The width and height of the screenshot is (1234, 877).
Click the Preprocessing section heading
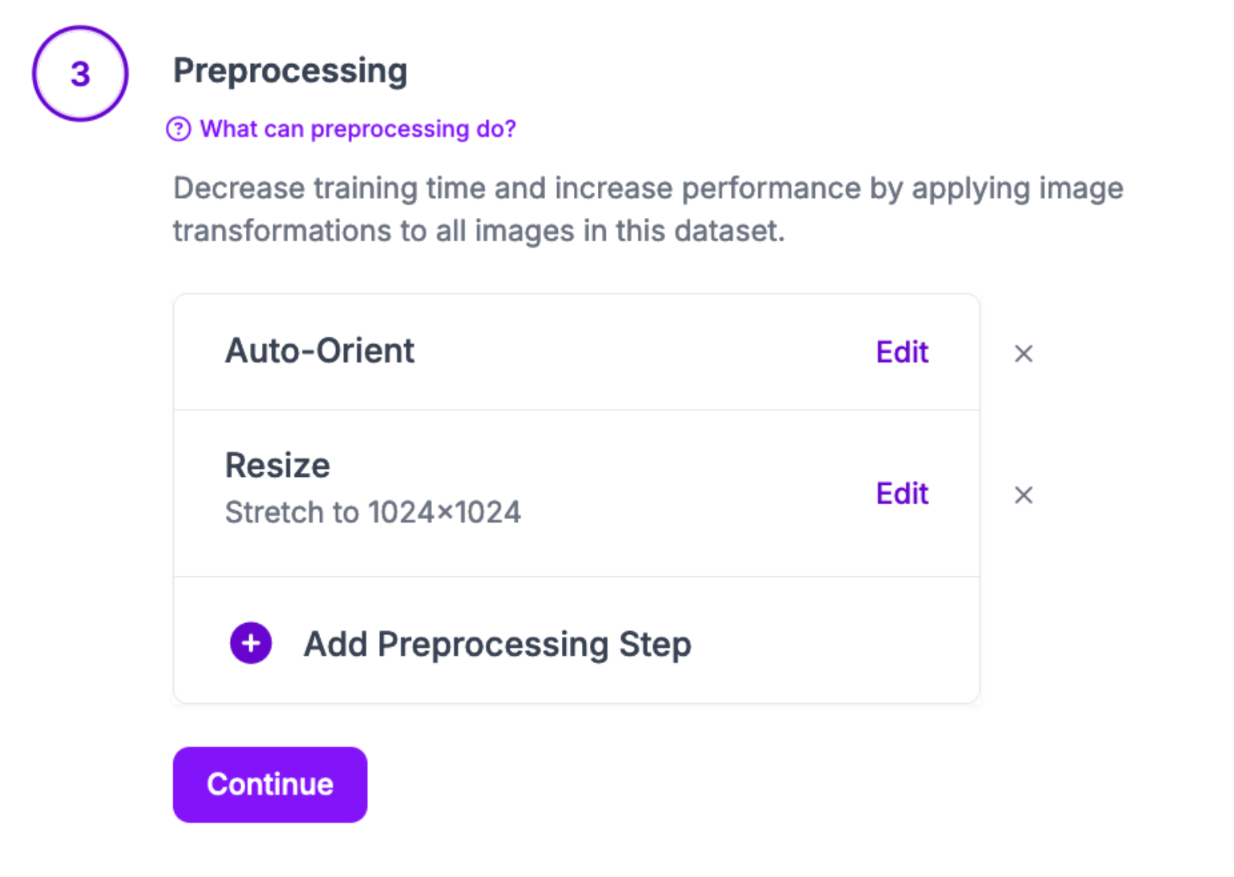click(290, 70)
